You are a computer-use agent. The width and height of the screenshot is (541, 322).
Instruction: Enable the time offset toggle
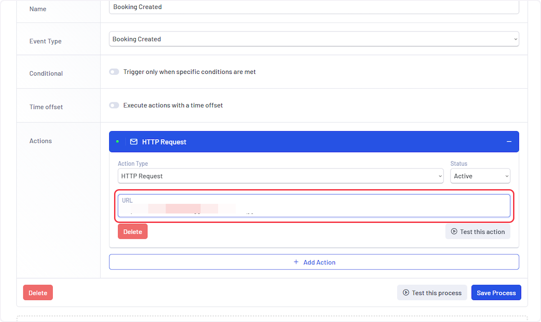114,105
